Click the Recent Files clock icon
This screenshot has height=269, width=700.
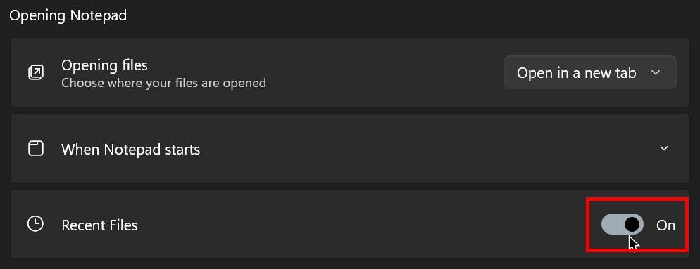[35, 224]
